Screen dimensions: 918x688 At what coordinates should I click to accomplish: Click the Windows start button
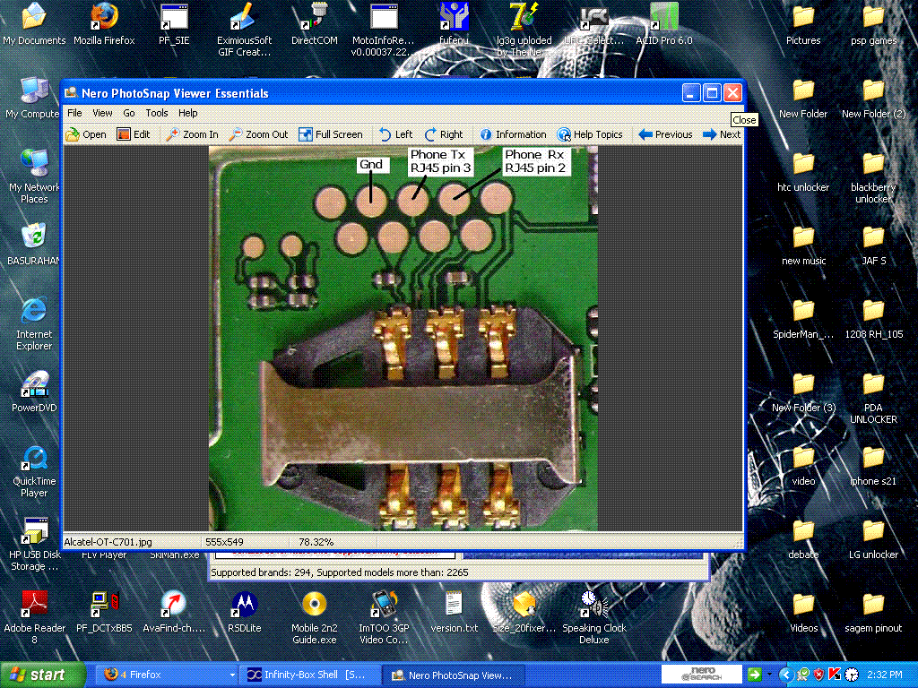tap(44, 675)
